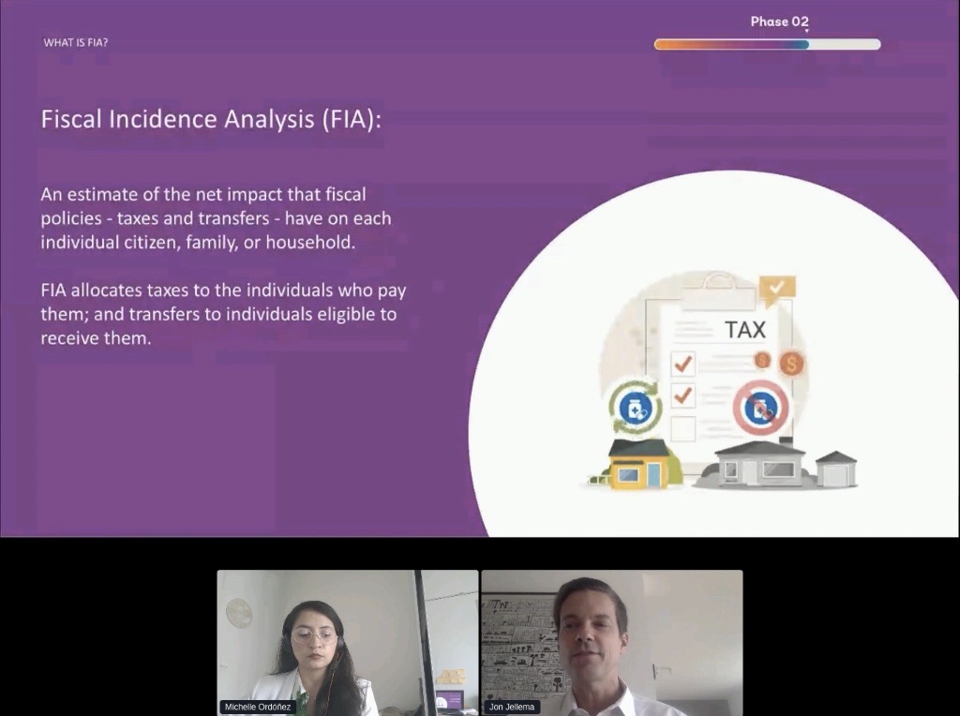The width and height of the screenshot is (960, 716).
Task: Click the red prohibited medicine icon
Action: click(x=760, y=409)
